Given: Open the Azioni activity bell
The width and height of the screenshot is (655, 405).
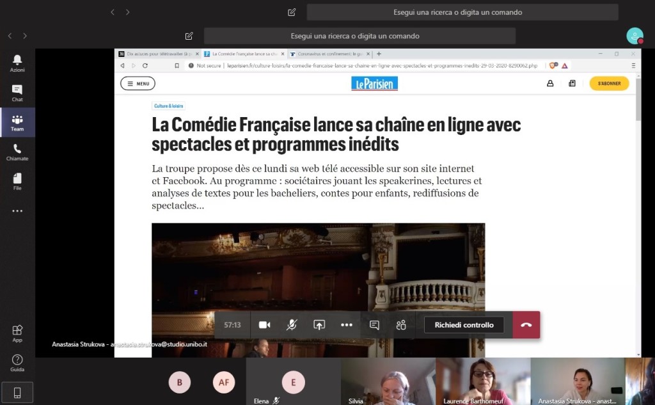Looking at the screenshot, I should [x=17, y=63].
